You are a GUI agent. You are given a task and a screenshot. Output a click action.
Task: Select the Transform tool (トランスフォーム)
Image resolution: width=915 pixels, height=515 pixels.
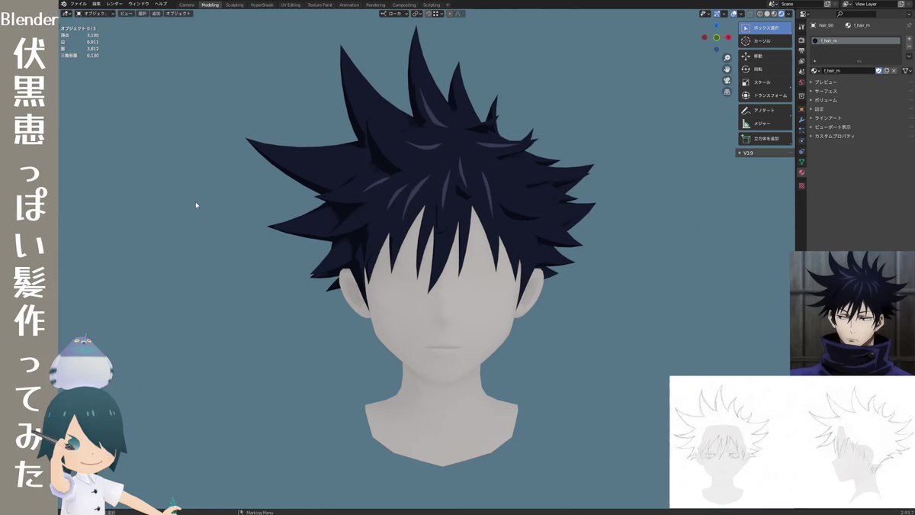[x=765, y=95]
